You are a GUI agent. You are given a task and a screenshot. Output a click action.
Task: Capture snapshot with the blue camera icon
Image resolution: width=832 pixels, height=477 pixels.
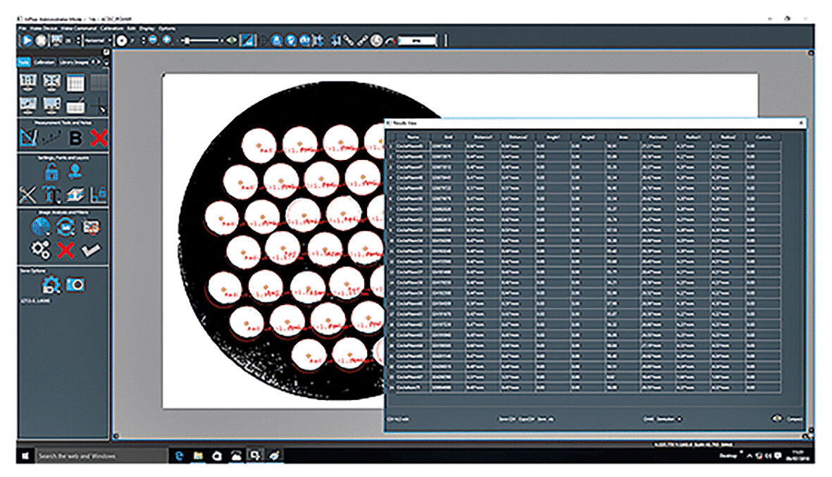coord(75,285)
